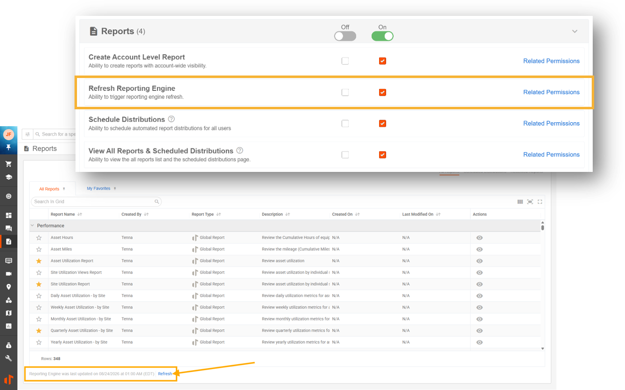The image size is (625, 390).
Task: Click the magnifier in Search In Grid
Action: (156, 202)
